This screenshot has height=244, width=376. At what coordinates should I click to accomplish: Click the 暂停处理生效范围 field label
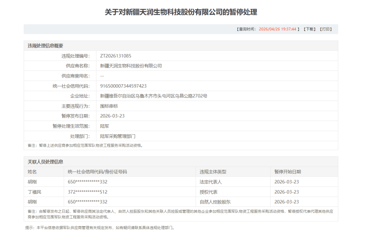tap(71, 126)
